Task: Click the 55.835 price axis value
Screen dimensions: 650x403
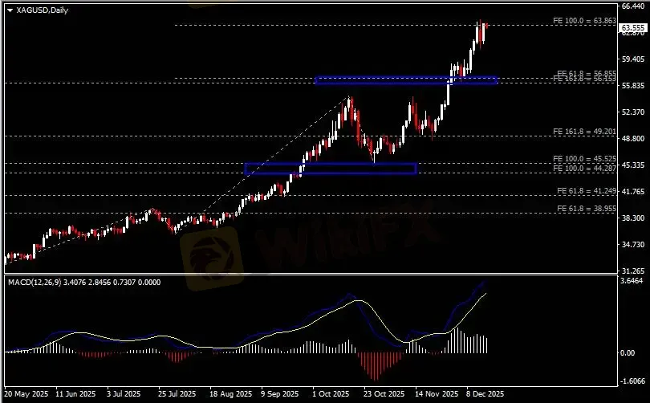Action: (x=633, y=85)
